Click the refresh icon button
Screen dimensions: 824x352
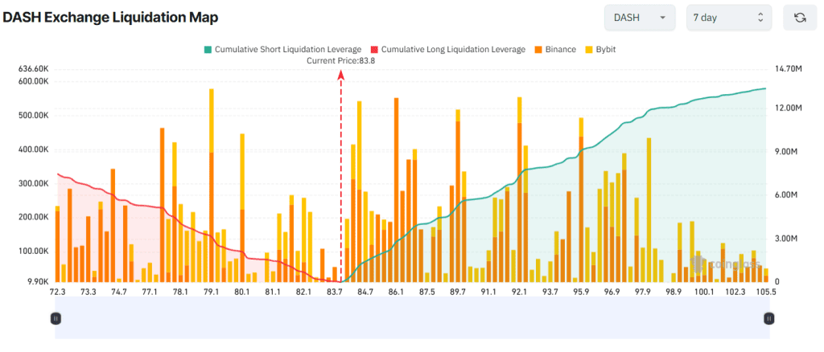click(800, 18)
